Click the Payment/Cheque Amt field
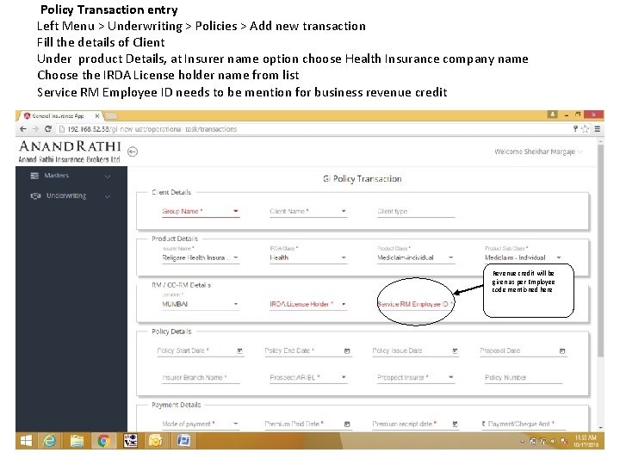Screen dimensions: 620x465 524,424
